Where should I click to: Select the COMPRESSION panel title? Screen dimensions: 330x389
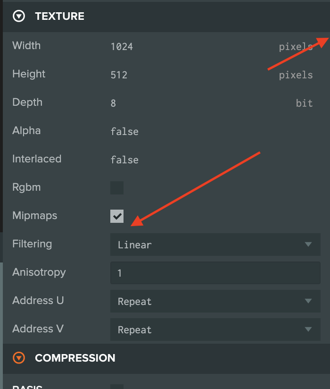click(75, 358)
